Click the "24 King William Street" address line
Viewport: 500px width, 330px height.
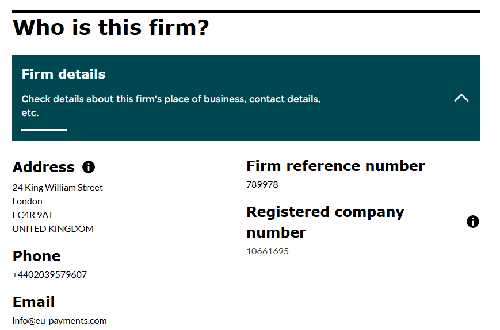click(x=58, y=187)
